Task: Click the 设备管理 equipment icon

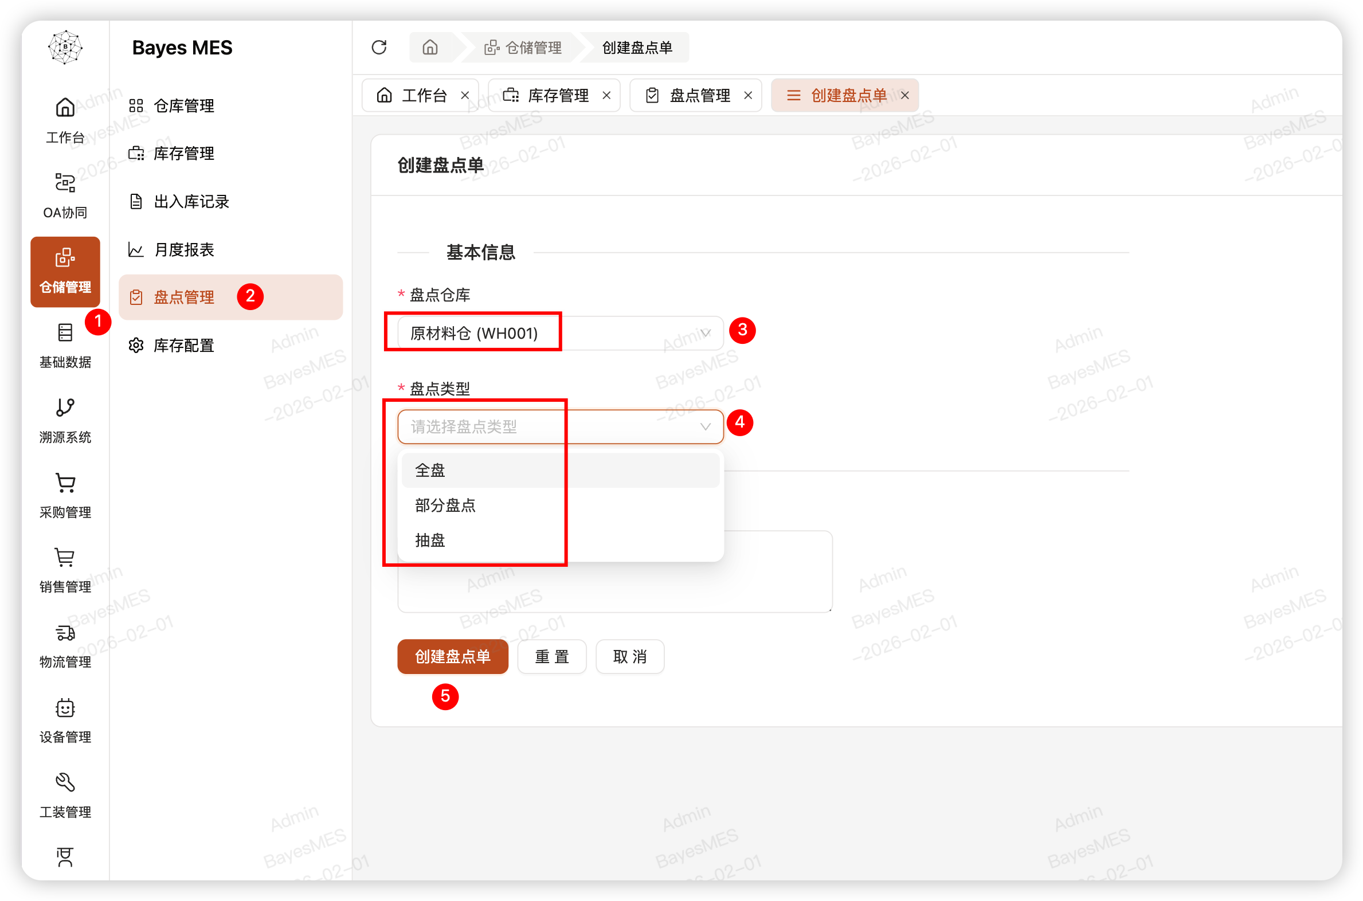Action: [x=64, y=718]
